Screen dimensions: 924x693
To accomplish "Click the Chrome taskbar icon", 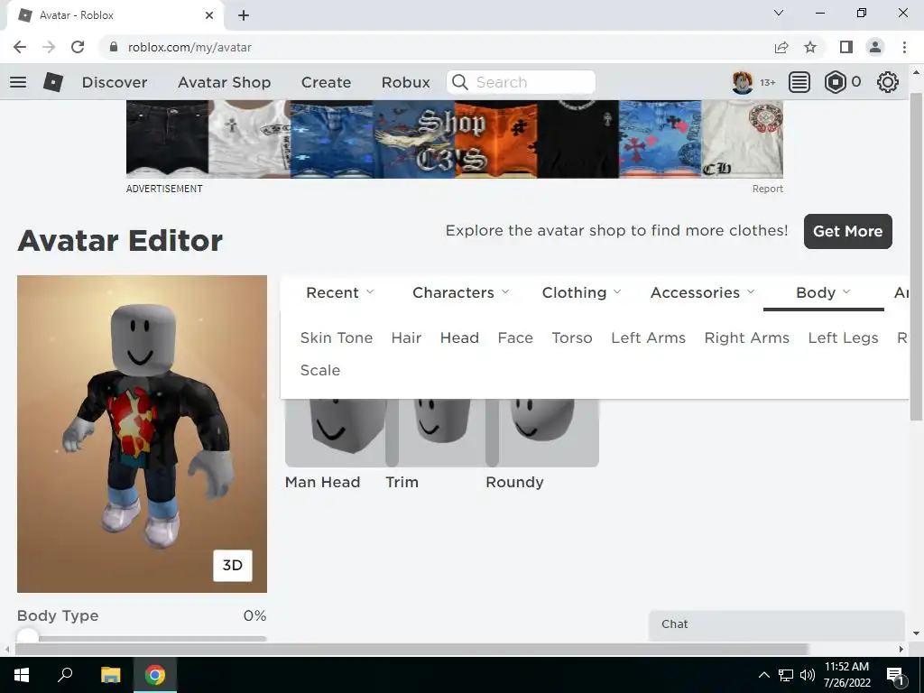I will 155,675.
